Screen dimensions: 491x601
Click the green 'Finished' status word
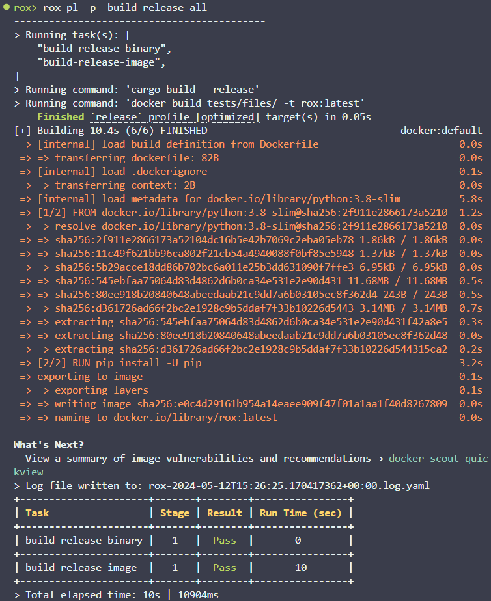click(61, 117)
